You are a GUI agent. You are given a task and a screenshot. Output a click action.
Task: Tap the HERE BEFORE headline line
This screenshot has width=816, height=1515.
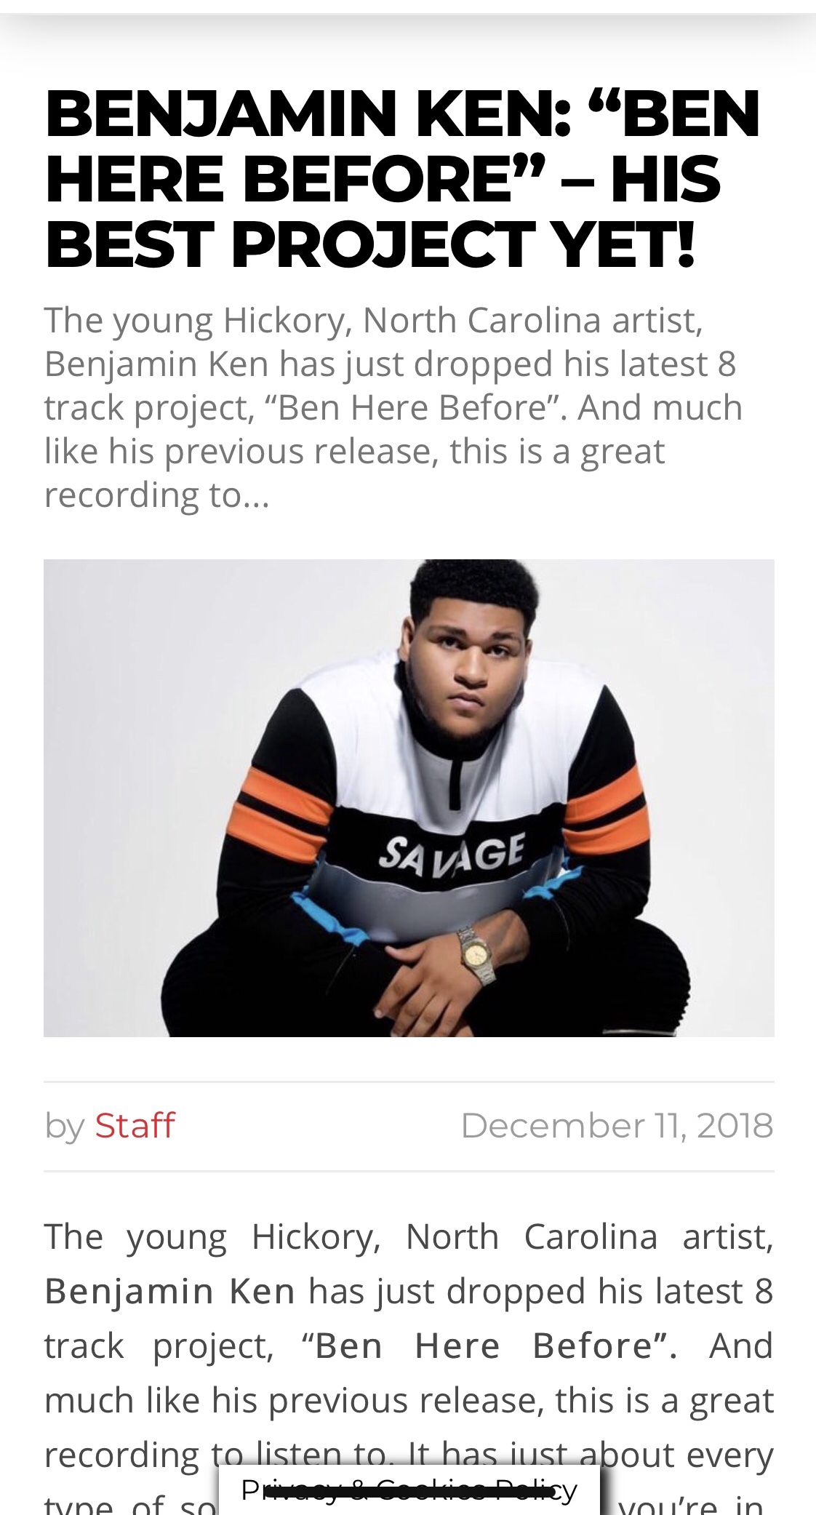383,178
